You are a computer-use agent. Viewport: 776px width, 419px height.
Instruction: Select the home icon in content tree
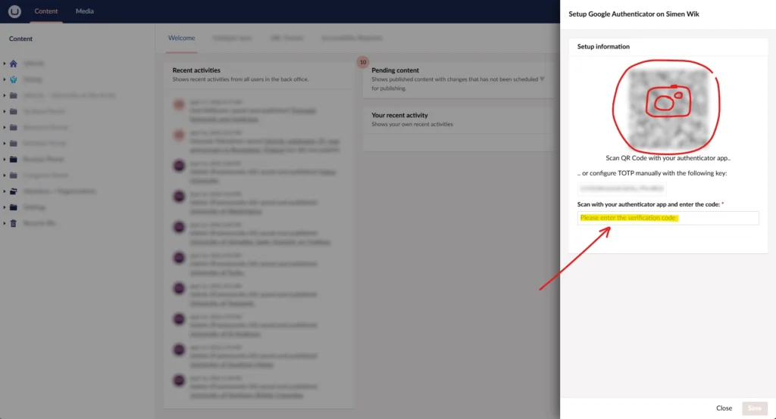(x=14, y=64)
